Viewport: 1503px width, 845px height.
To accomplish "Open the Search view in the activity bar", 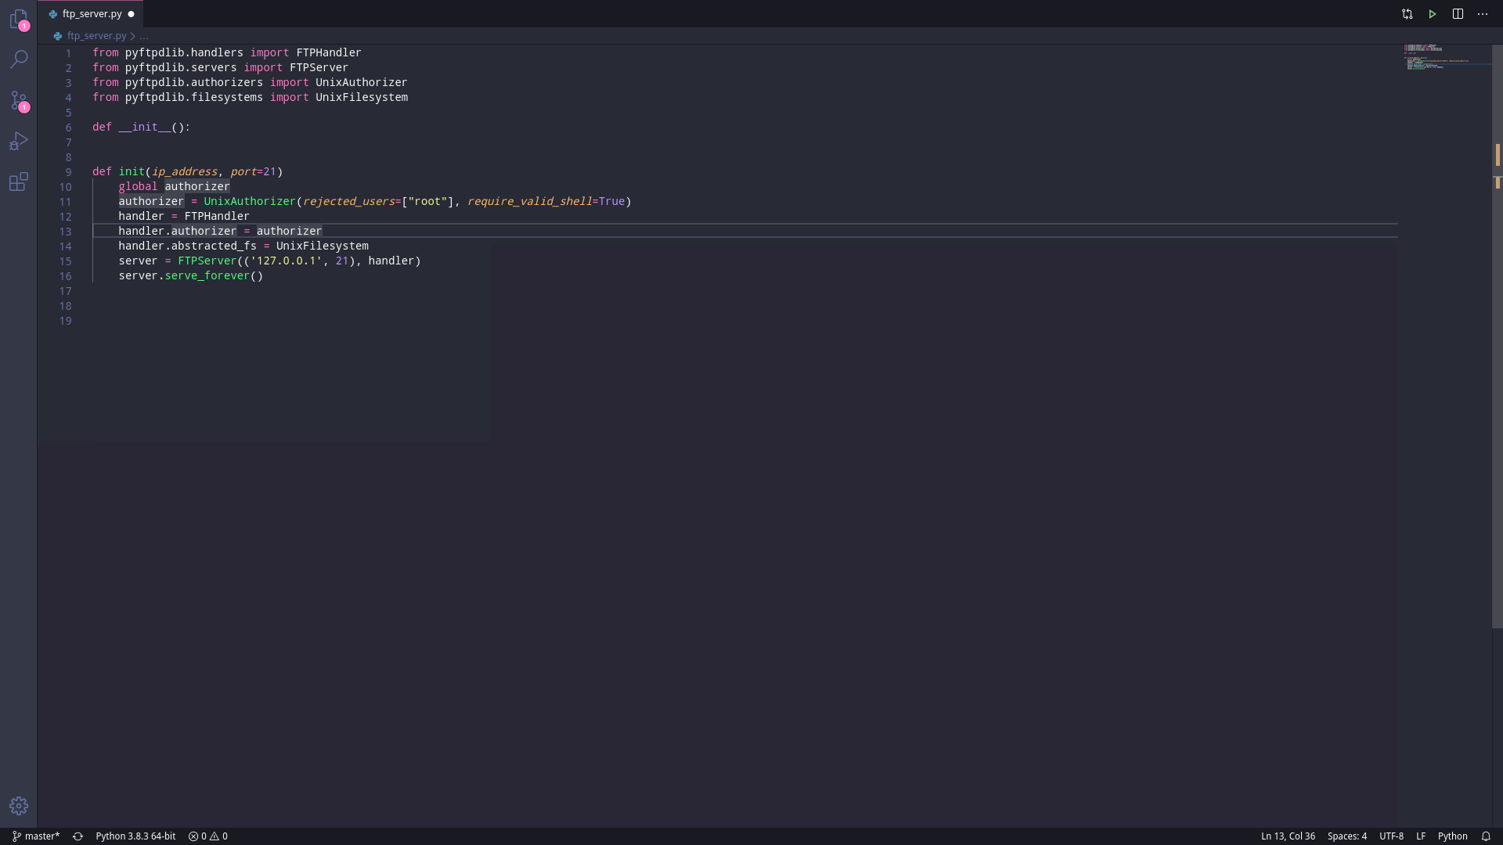I will click(19, 59).
